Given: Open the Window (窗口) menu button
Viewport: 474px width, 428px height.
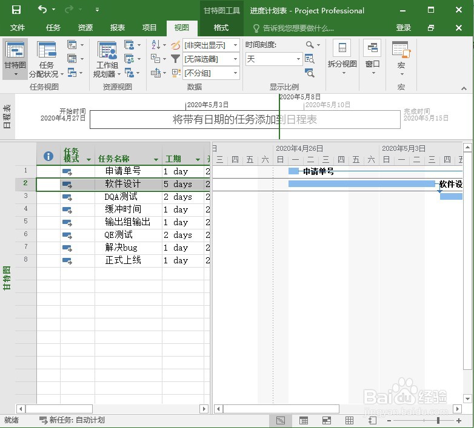Looking at the screenshot, I should tap(372, 58).
